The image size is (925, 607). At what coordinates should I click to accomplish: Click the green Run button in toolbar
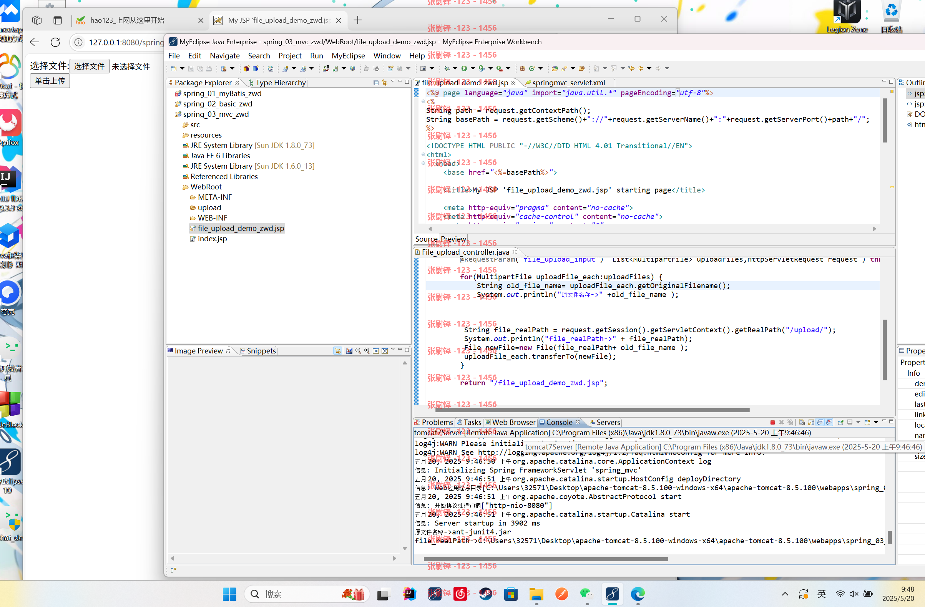click(464, 68)
